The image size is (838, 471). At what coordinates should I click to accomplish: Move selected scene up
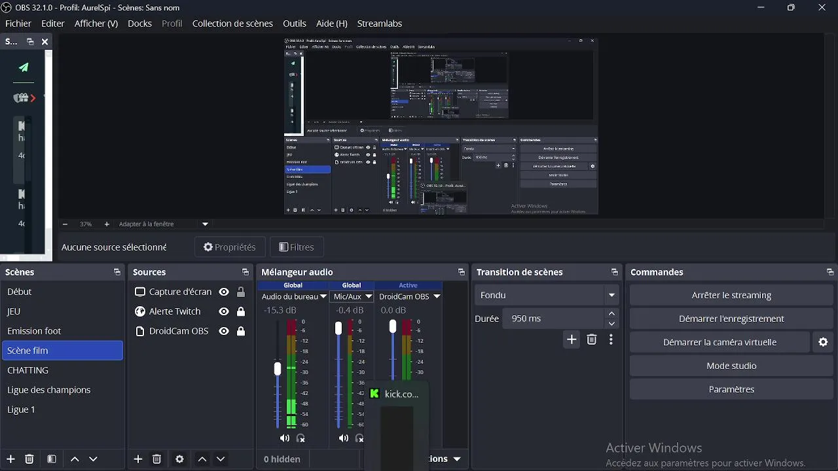[x=75, y=459]
